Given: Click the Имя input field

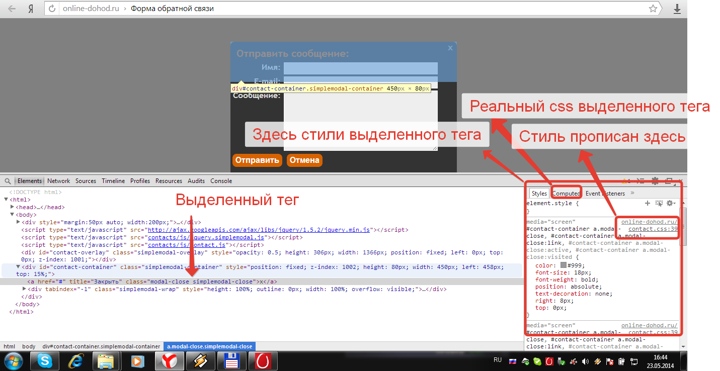Looking at the screenshot, I should (360, 68).
